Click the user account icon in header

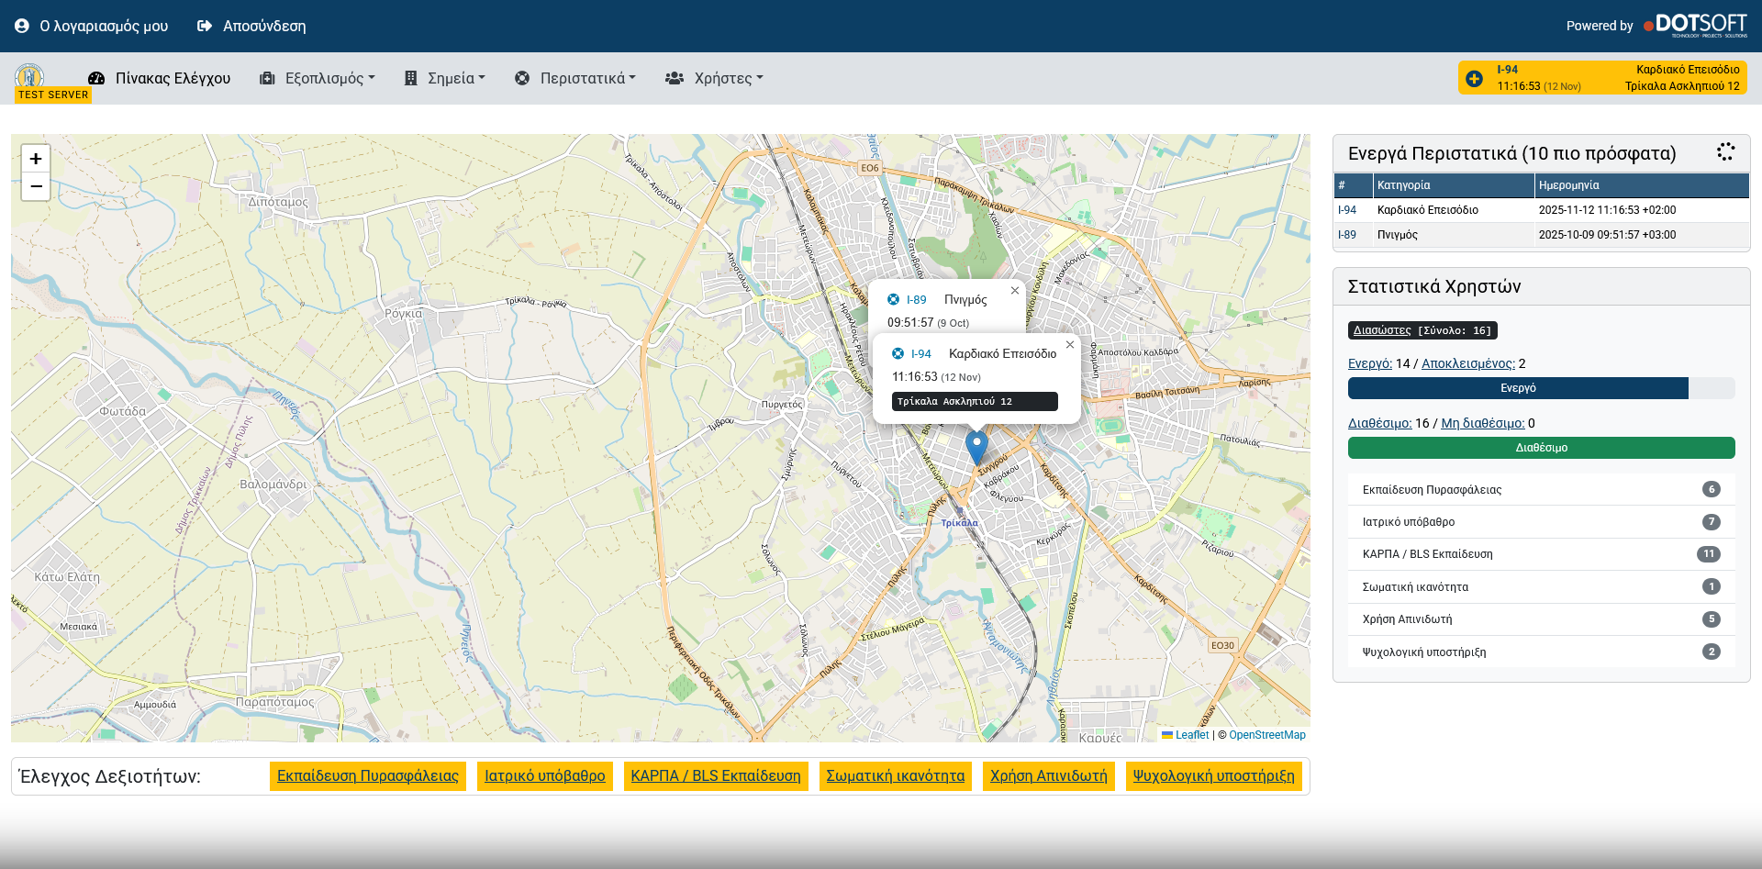coord(22,26)
